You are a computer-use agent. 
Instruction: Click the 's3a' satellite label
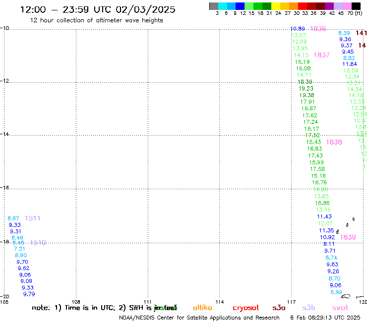[x=279, y=308]
